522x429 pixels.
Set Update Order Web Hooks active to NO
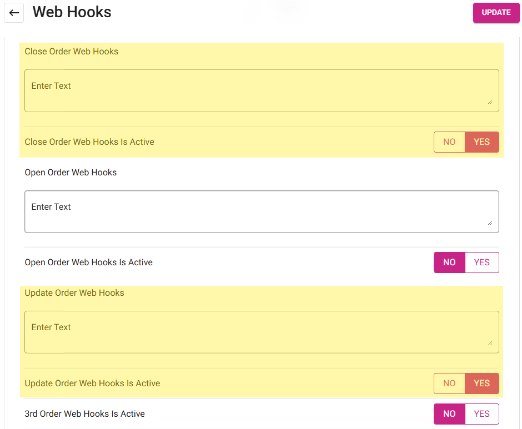click(449, 383)
